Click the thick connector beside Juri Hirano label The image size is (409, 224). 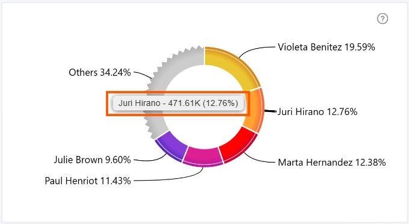tap(270, 111)
